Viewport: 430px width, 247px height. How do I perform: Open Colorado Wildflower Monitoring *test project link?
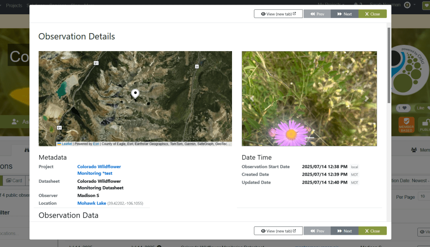[99, 170]
